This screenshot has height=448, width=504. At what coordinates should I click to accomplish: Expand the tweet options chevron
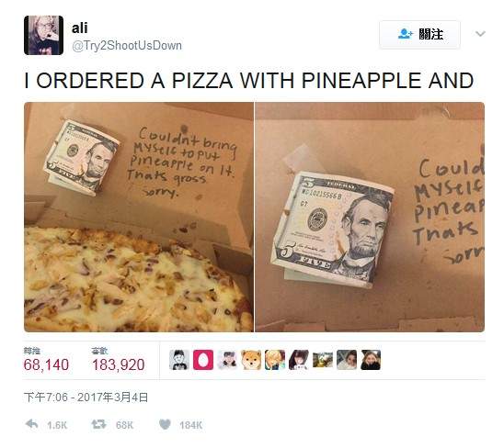click(x=480, y=33)
